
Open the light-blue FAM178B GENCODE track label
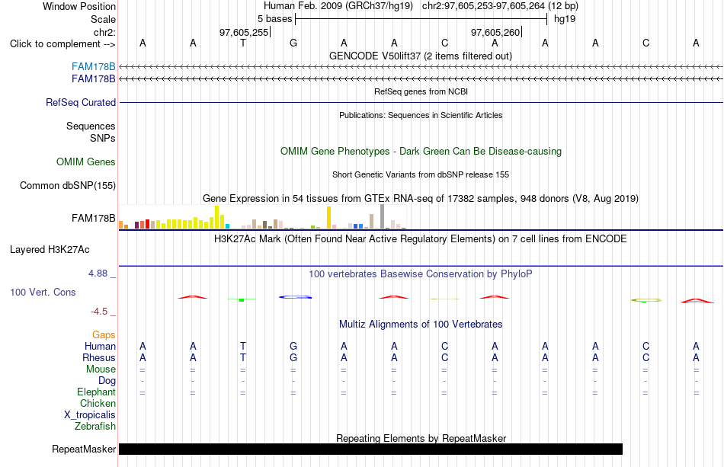[93, 66]
